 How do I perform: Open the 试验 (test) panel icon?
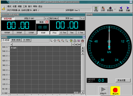click(x=96, y=9)
